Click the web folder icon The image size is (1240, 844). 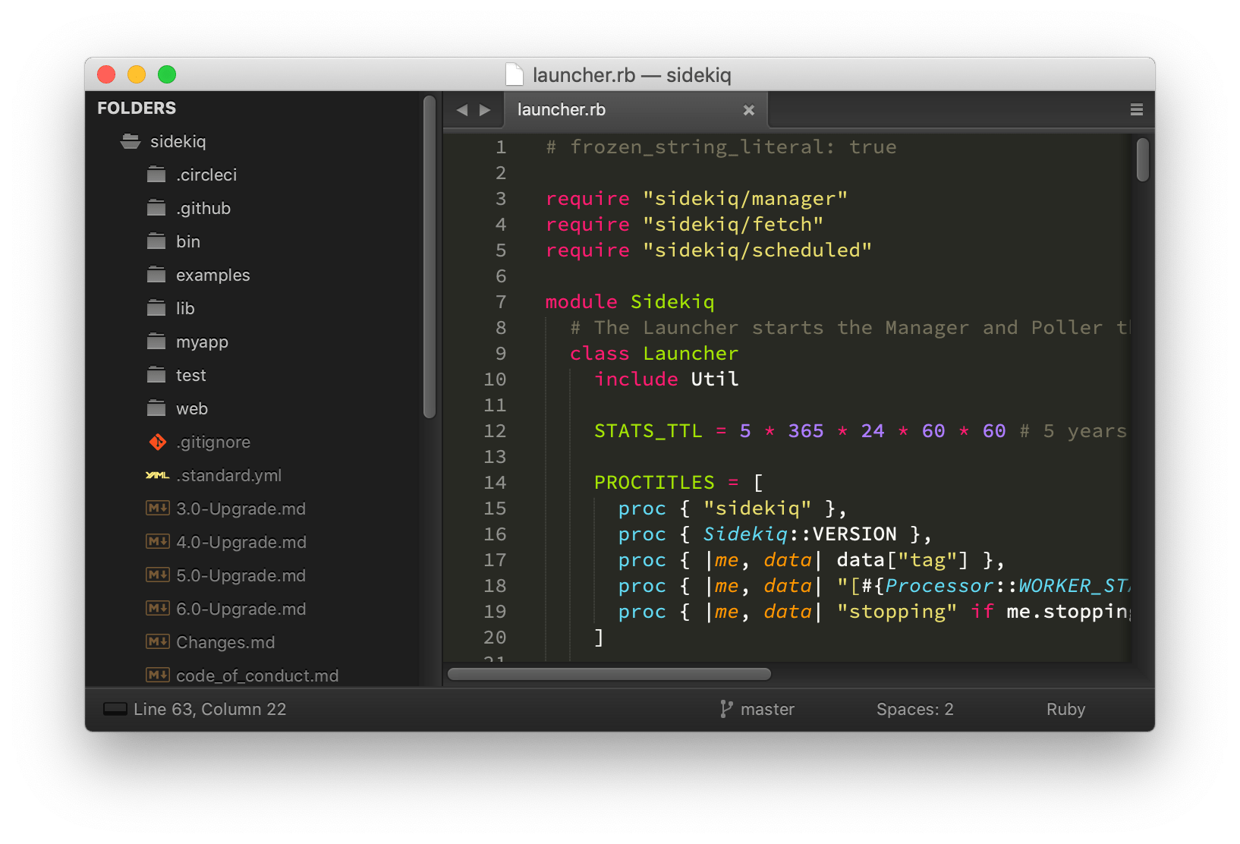tap(156, 408)
